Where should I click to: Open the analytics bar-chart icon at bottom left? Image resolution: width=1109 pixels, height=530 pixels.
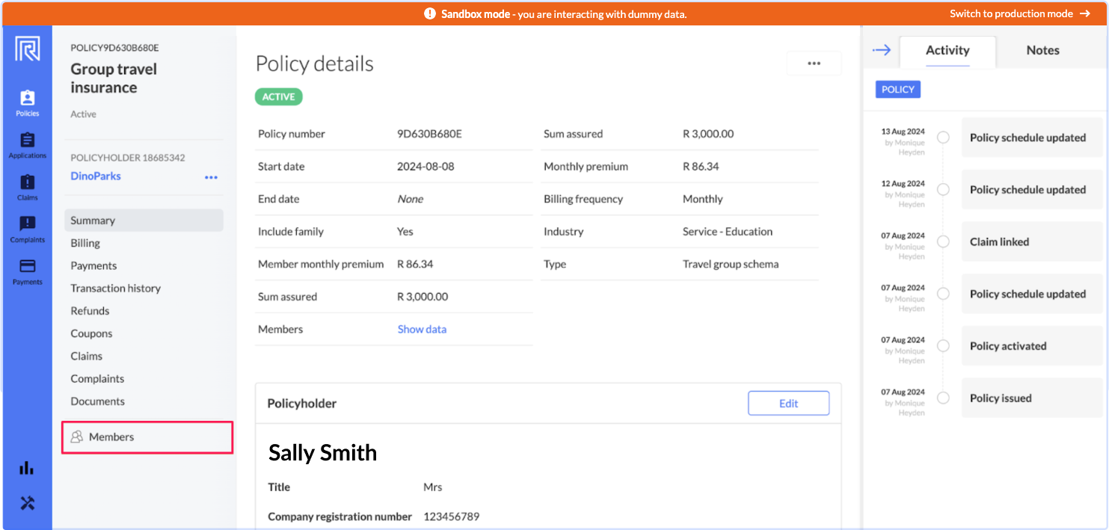pyautogui.click(x=27, y=467)
